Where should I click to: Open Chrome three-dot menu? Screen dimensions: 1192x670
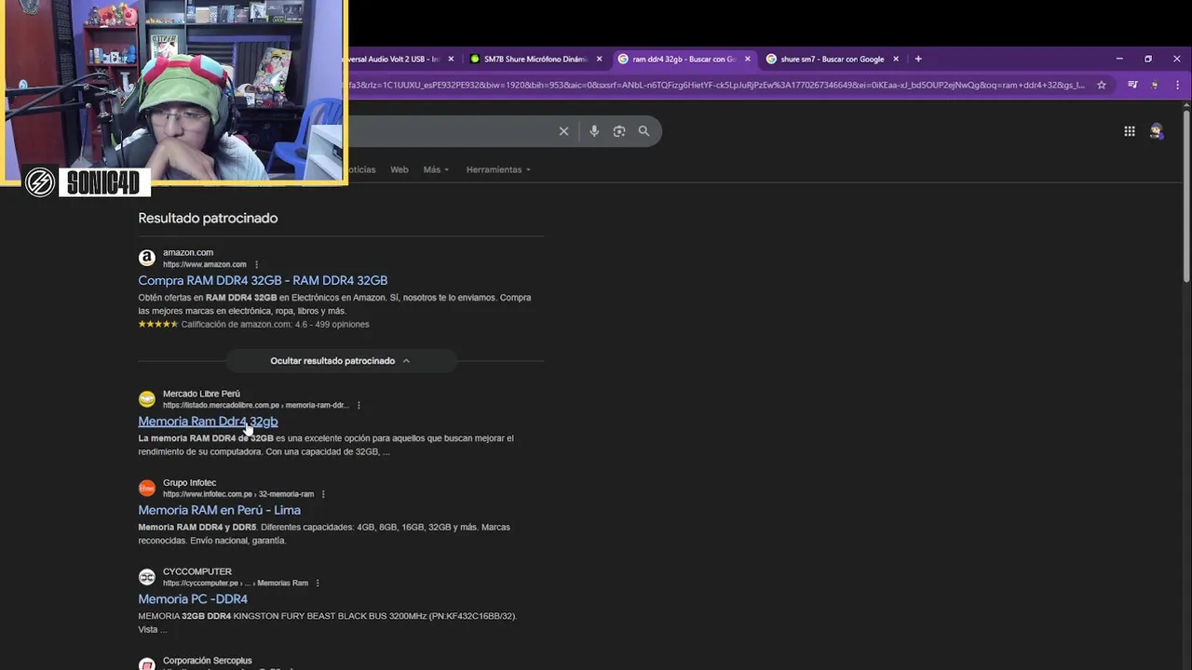pyautogui.click(x=1178, y=85)
